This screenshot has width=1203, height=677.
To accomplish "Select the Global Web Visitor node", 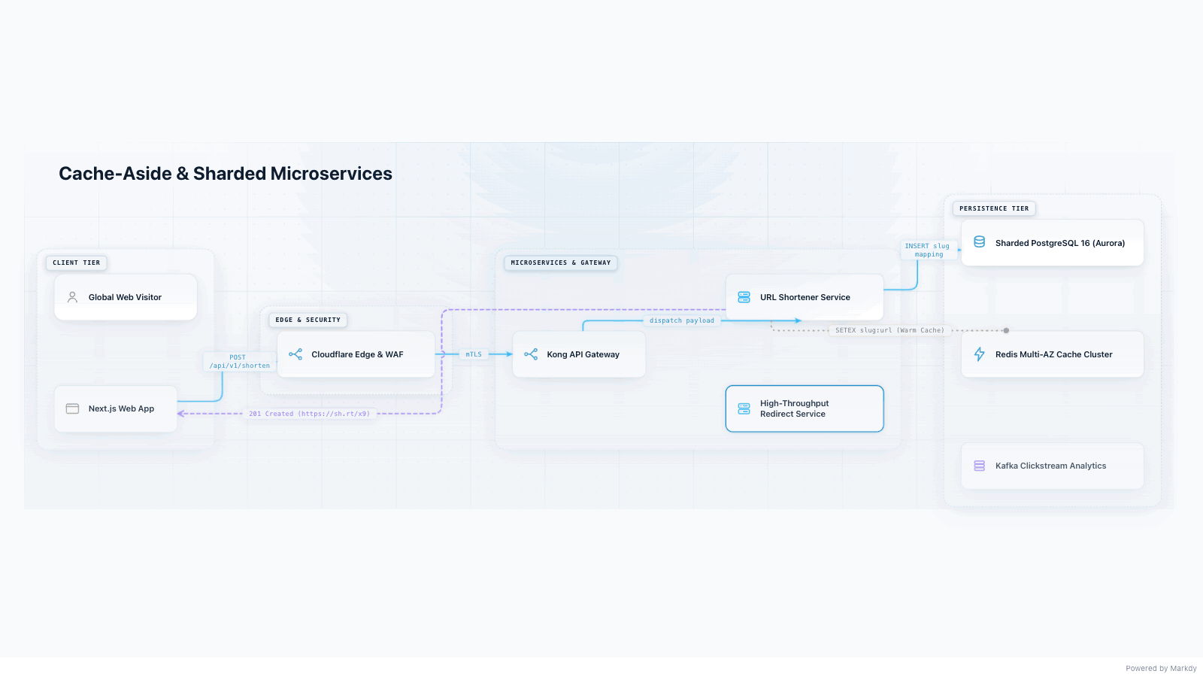I will (126, 297).
